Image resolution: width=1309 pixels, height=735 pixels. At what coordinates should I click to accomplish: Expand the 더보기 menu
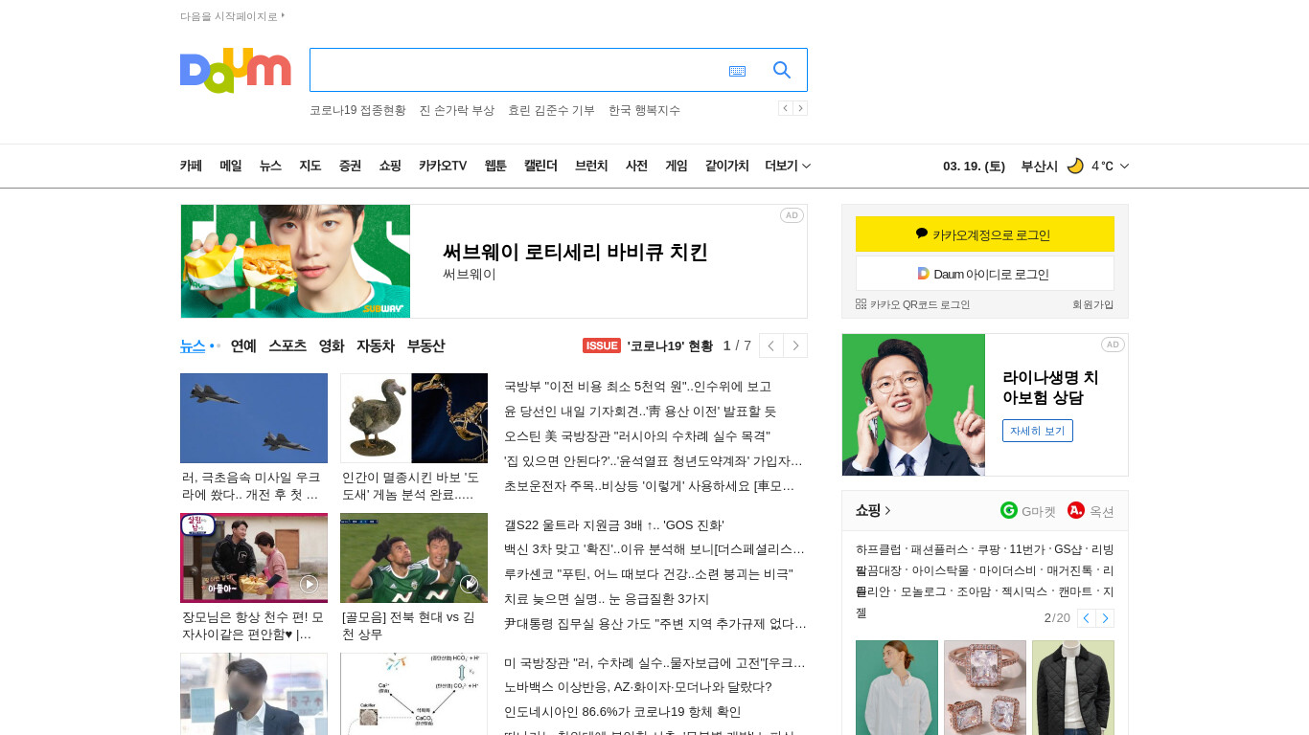click(788, 166)
